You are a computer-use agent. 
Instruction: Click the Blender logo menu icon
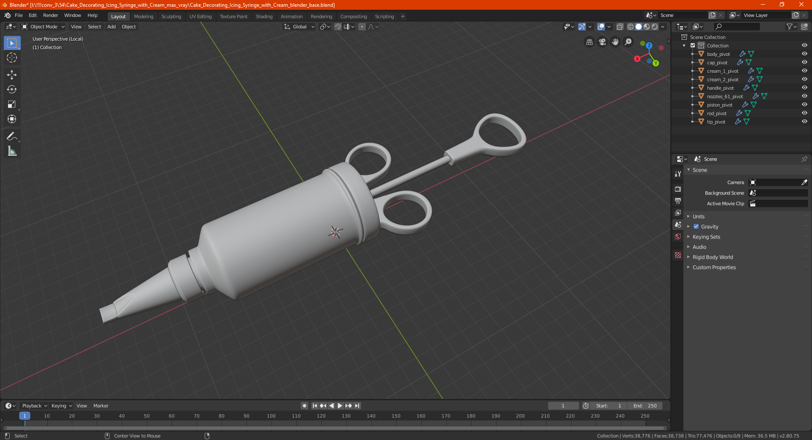[x=7, y=15]
